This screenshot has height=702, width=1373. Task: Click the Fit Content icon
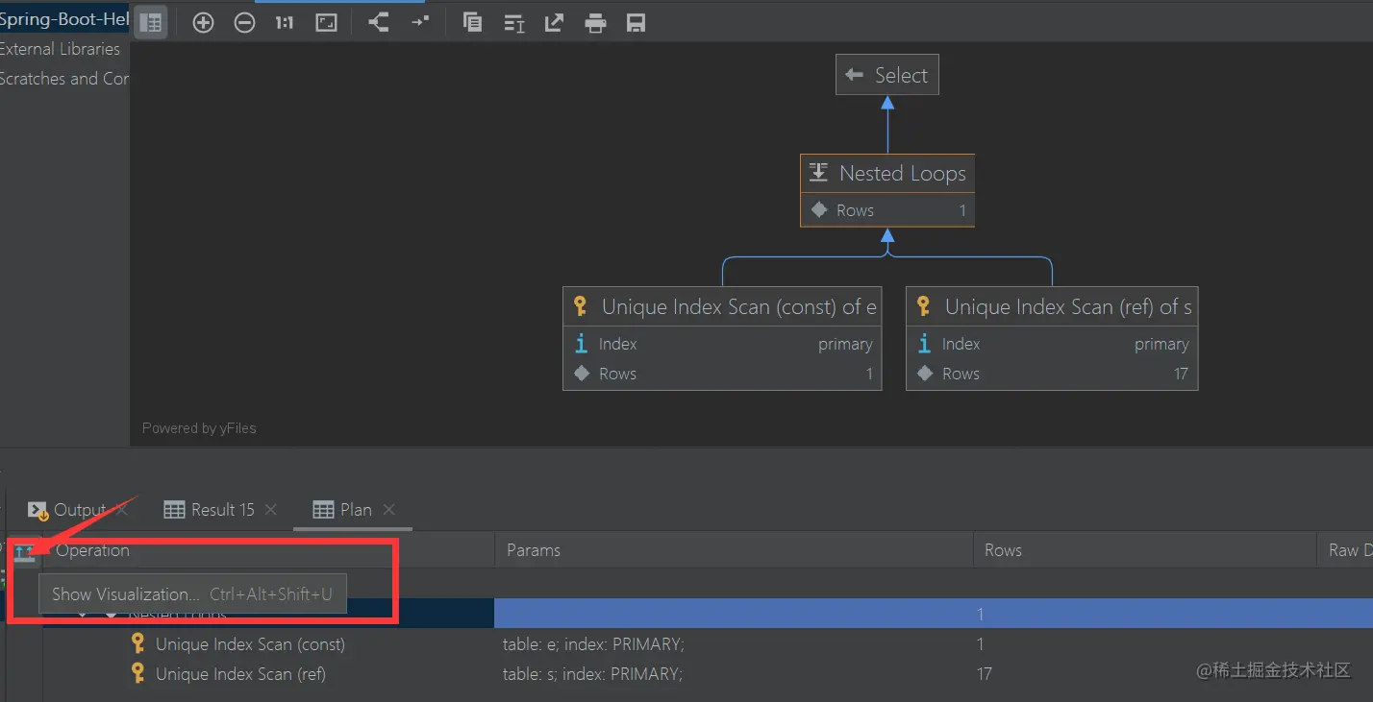click(x=327, y=23)
